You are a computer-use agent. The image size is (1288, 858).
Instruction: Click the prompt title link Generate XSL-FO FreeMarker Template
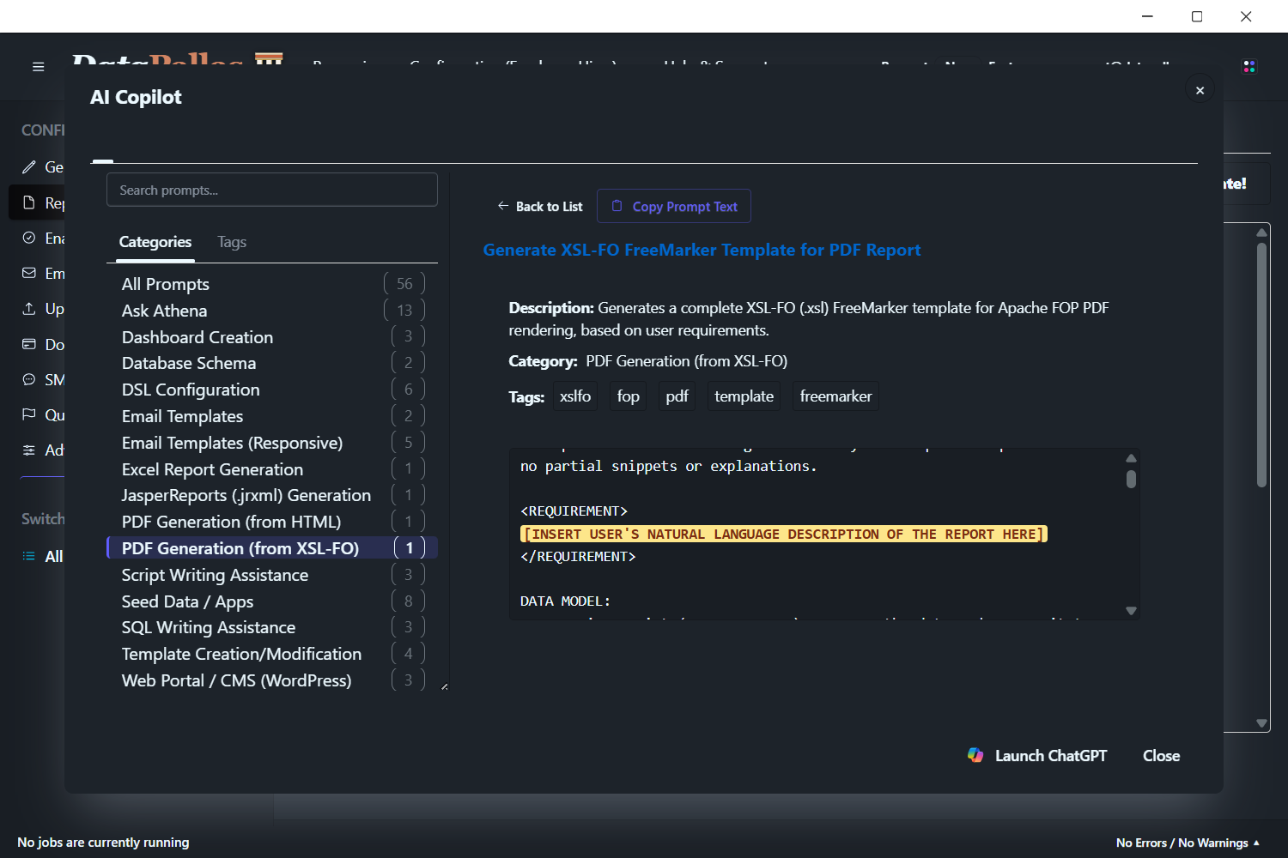tap(702, 250)
